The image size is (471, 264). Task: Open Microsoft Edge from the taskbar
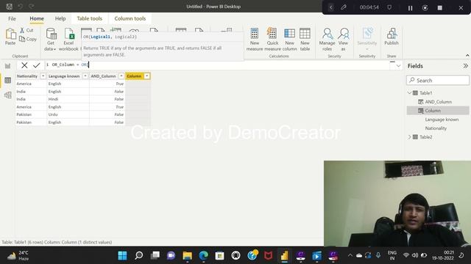pos(203,255)
